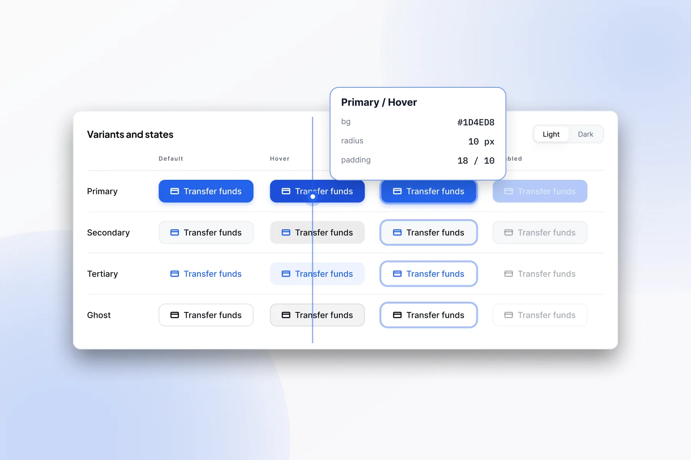Click card icon in Primary default button
The height and width of the screenshot is (460, 691).
click(x=175, y=191)
